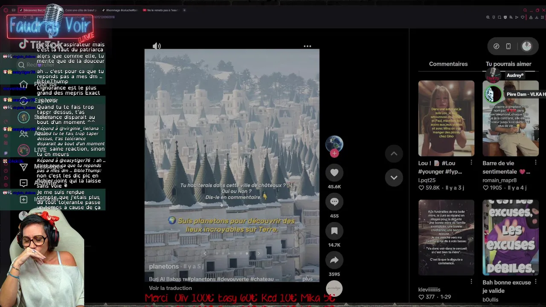Open the Barre de vie sentimentale video thumbnail
546x307 pixels.
coord(511,118)
